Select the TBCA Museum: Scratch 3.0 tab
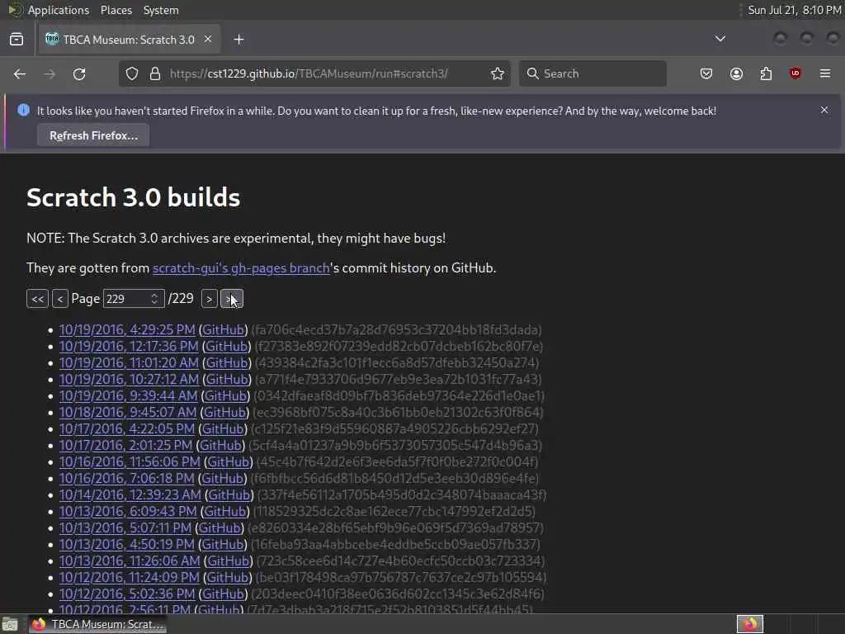This screenshot has height=634, width=845. 128,40
